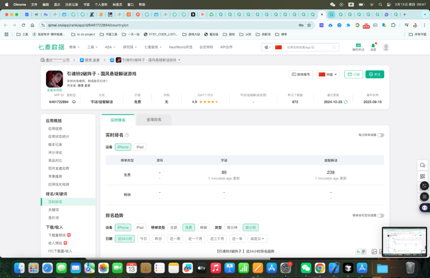Expand the 工具 navigation dropdown

tap(92, 47)
